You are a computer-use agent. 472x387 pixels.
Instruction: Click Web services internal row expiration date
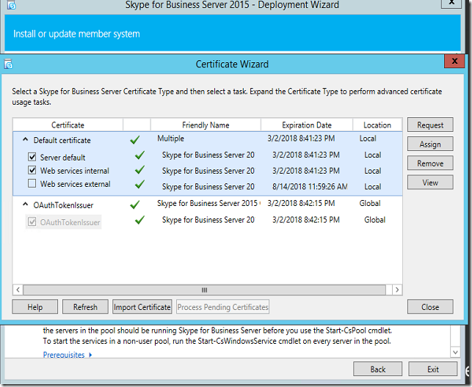pos(306,171)
